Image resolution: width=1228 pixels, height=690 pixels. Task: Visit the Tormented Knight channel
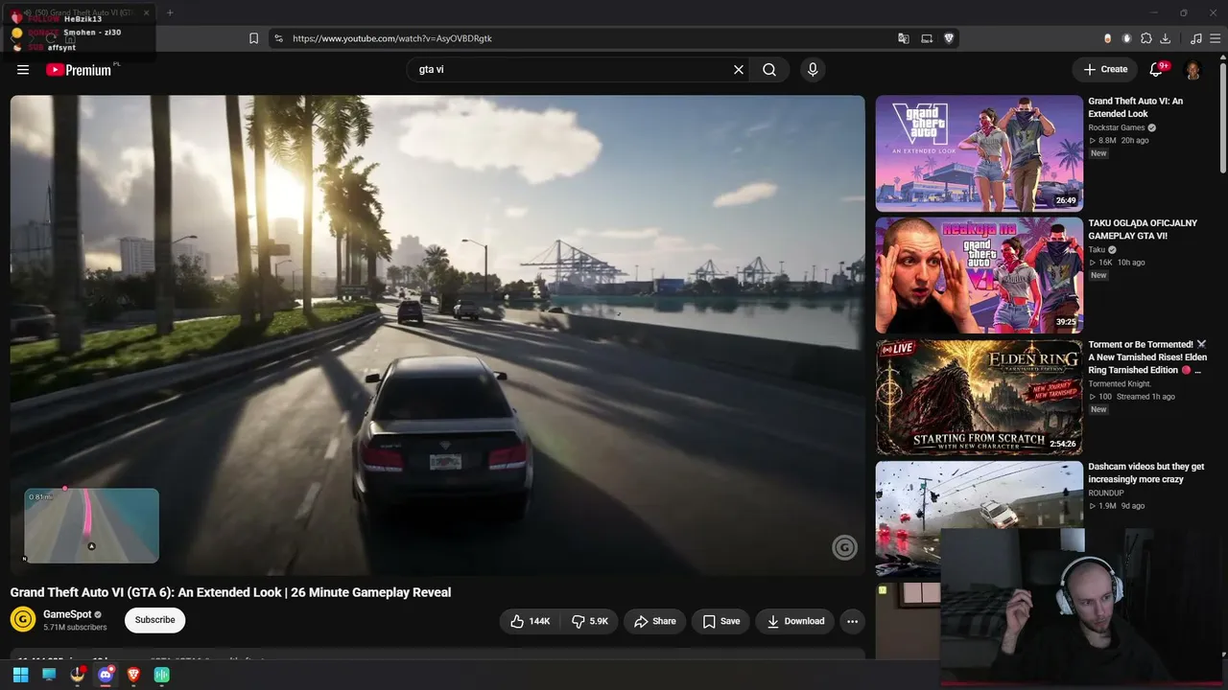pos(1121,383)
